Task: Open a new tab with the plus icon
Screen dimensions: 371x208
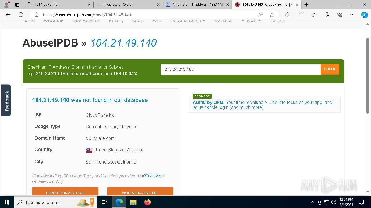Action: click(306, 5)
